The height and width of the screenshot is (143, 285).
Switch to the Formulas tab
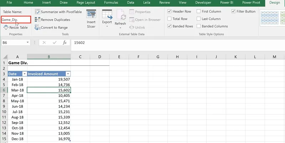click(111, 2)
